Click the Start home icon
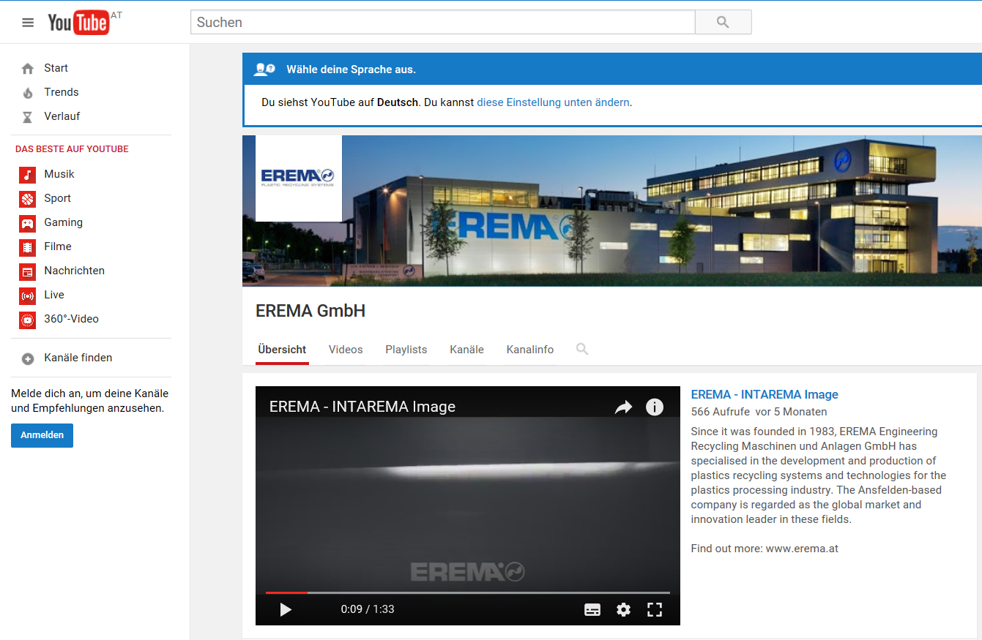The image size is (982, 640). (28, 69)
